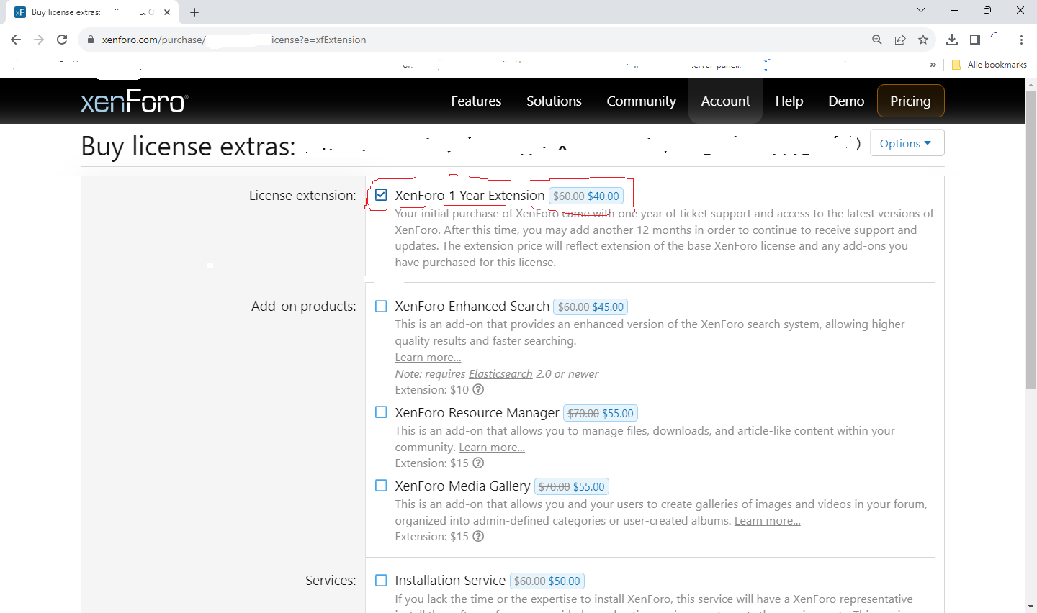Follow Learn more for Resource Manager
The width and height of the screenshot is (1037, 613).
click(x=492, y=448)
